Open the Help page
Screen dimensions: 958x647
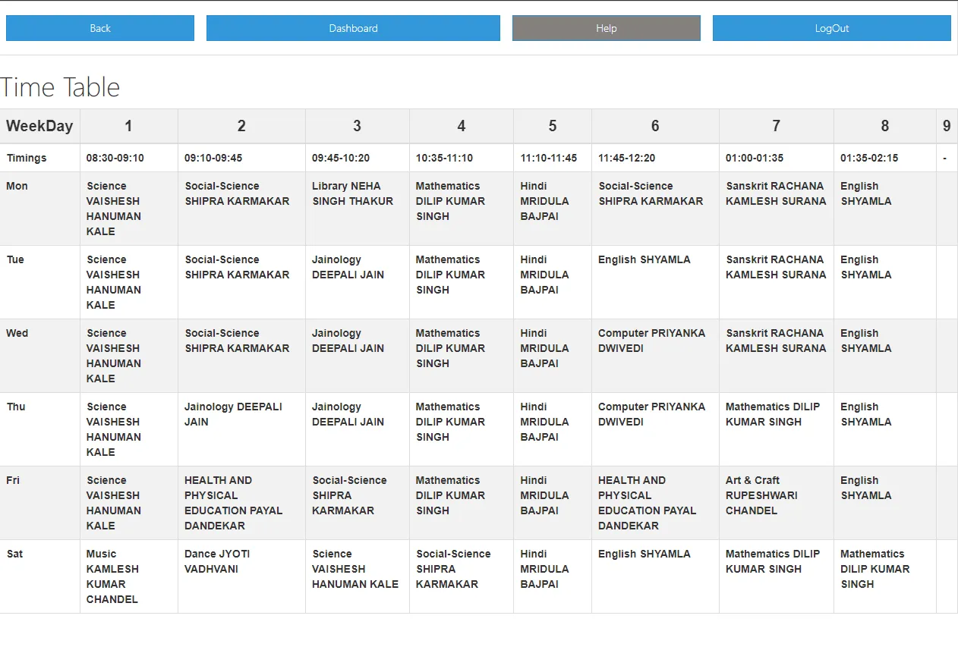coord(607,28)
